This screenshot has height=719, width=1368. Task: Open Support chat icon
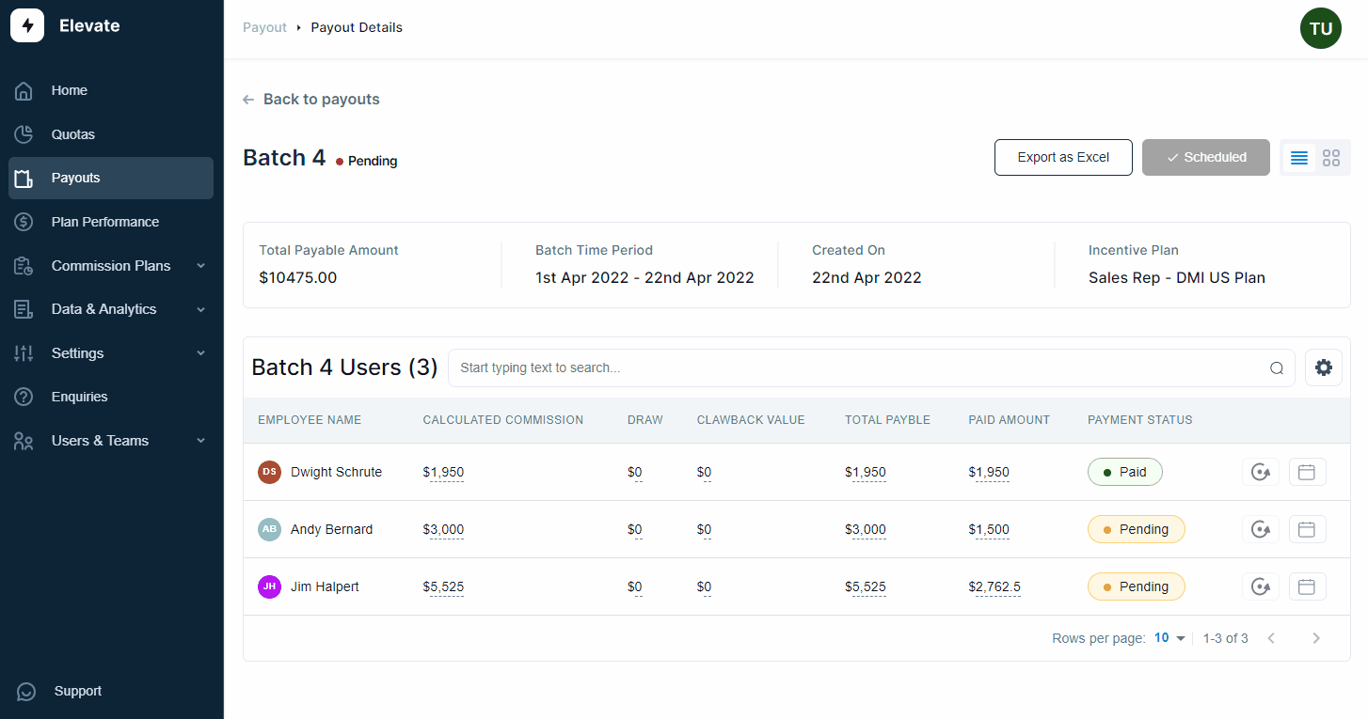point(26,692)
